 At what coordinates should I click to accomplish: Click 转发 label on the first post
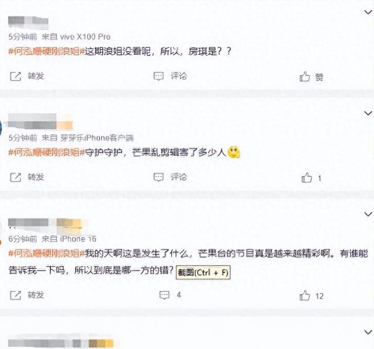[36, 76]
